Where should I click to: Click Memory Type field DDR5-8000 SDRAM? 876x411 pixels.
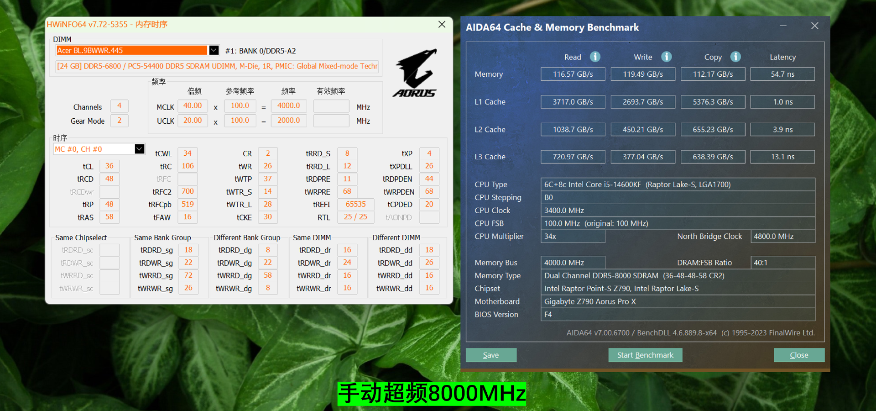(678, 275)
